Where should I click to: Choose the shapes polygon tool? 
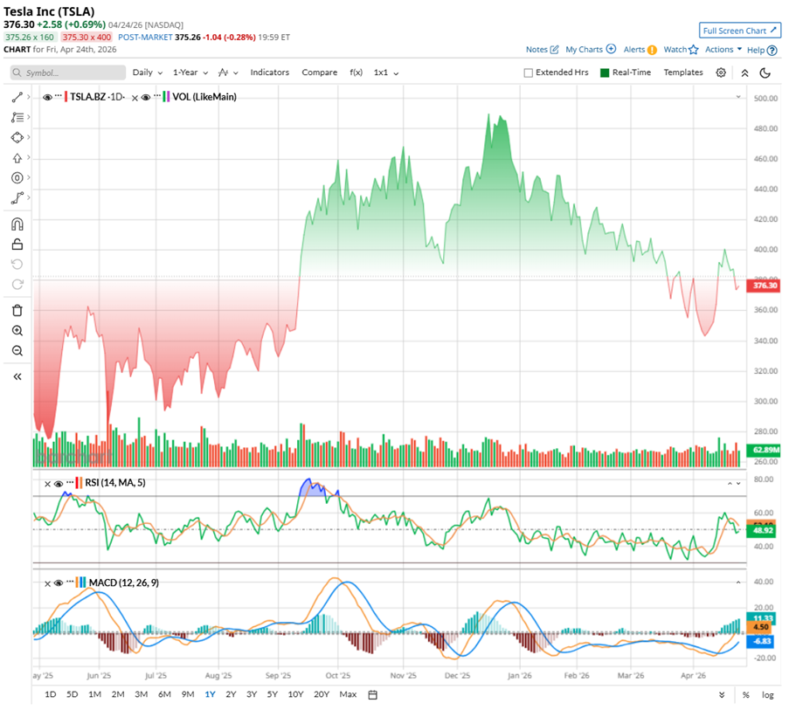point(17,137)
